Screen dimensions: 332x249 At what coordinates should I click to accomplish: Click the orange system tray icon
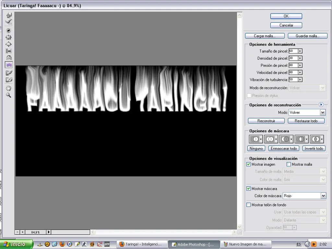coord(314,244)
